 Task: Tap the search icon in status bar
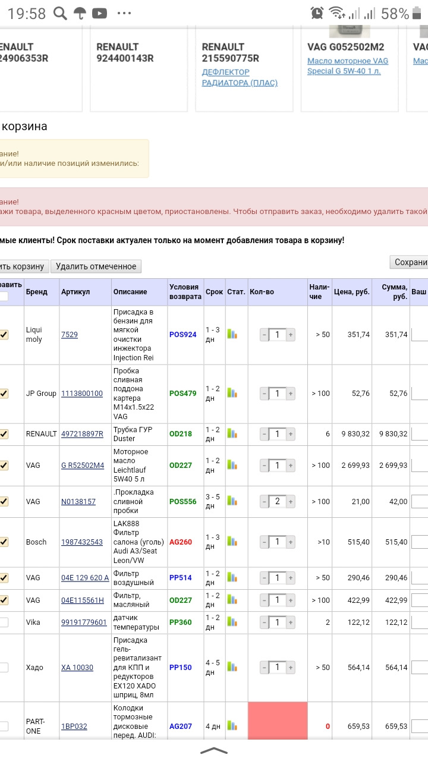click(x=59, y=13)
